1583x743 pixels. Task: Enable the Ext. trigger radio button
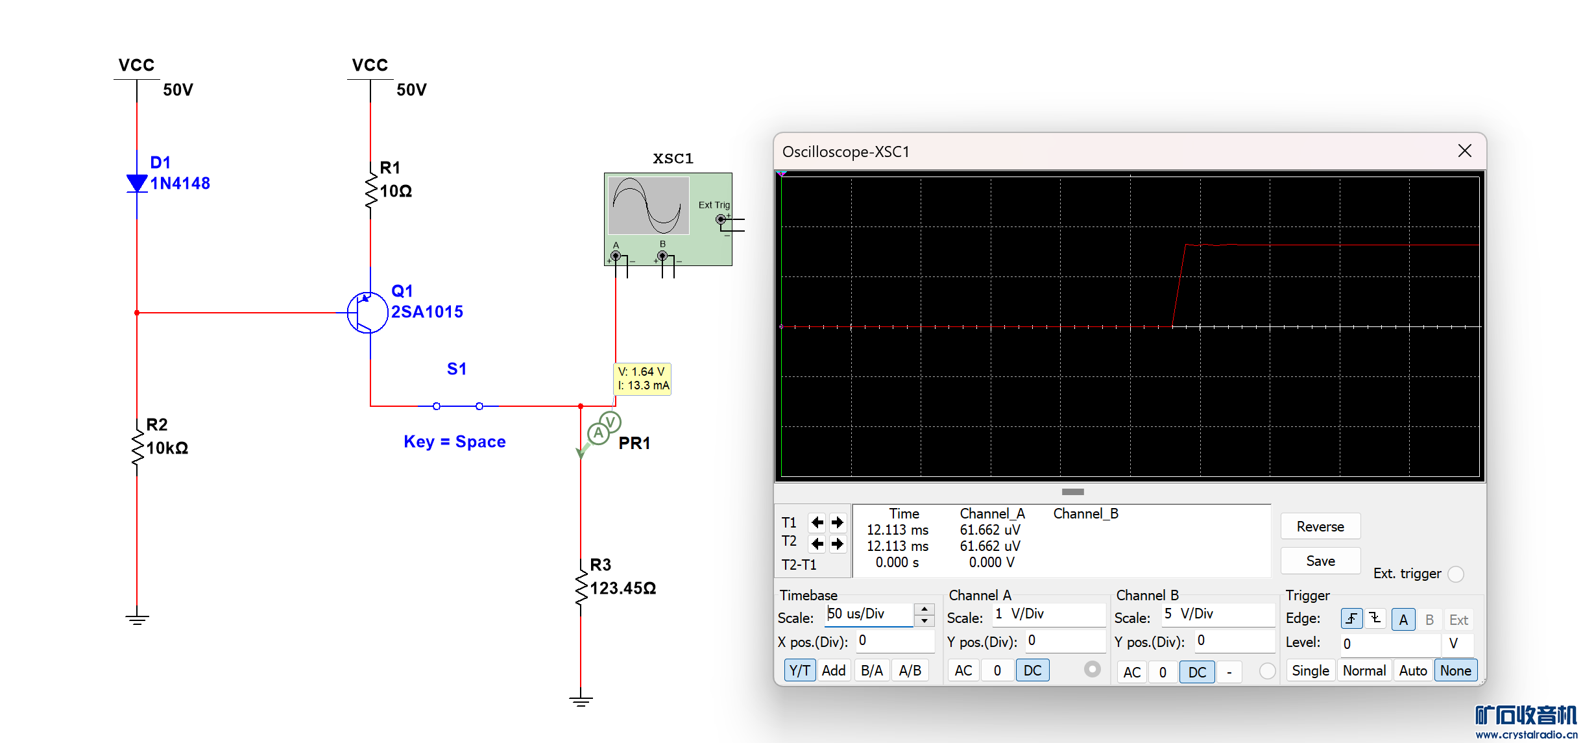[x=1456, y=574]
